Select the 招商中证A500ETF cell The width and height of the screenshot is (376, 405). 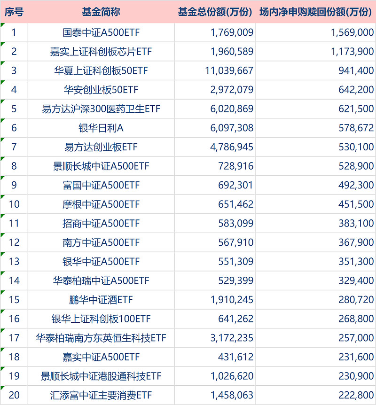coord(101,224)
